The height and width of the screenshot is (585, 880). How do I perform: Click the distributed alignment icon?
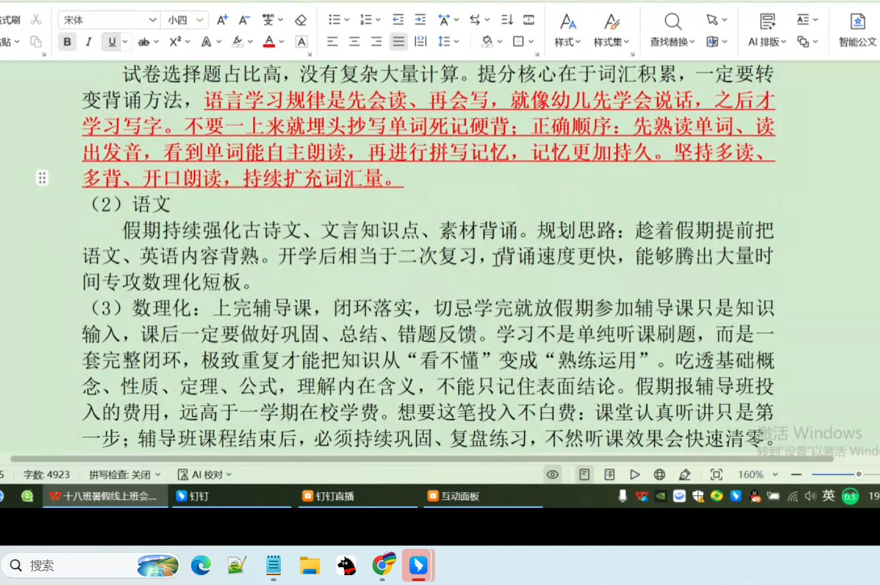point(421,42)
